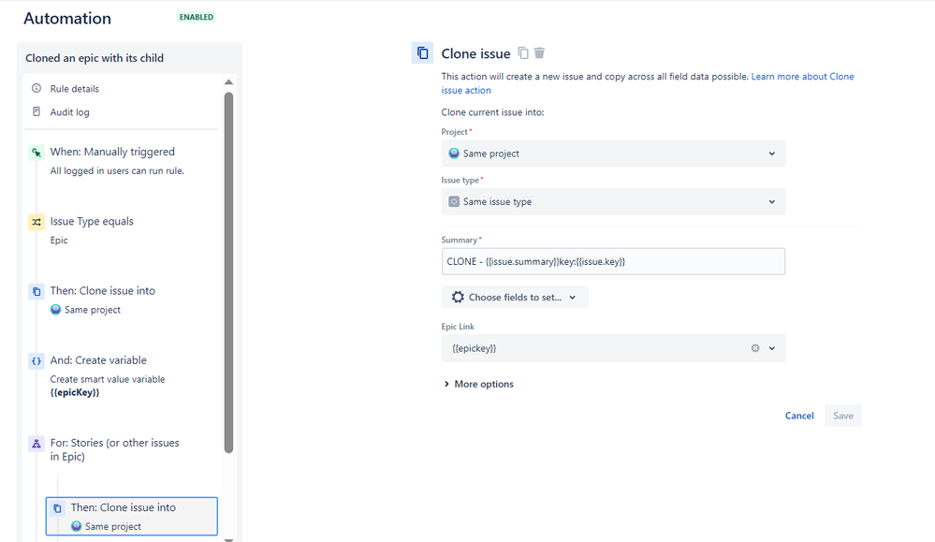Click the Automation page heading

coord(67,19)
